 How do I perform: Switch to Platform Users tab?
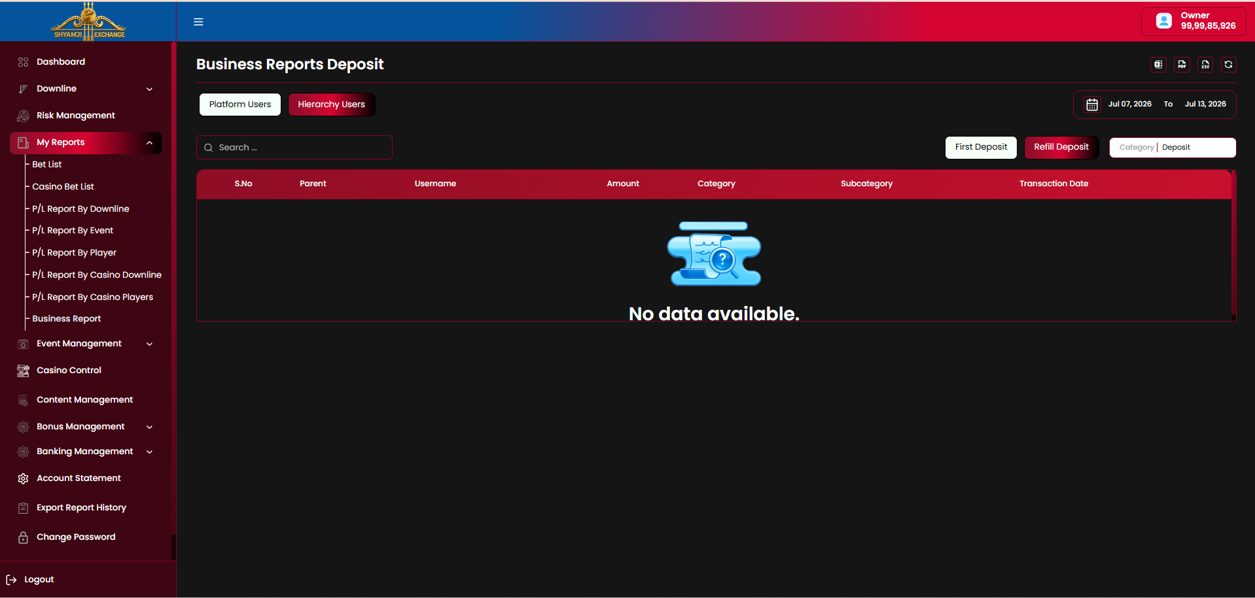point(240,105)
